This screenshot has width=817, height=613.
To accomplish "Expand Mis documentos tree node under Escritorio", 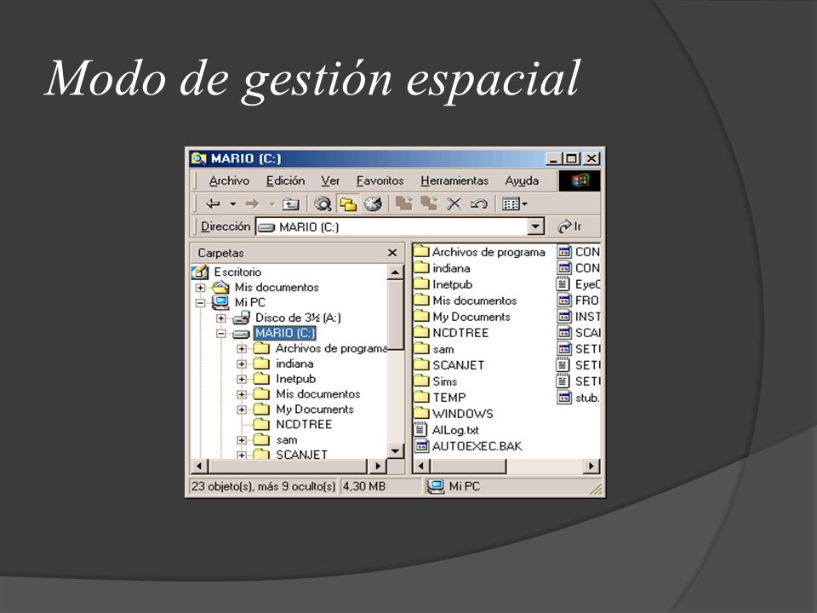I will [x=200, y=287].
